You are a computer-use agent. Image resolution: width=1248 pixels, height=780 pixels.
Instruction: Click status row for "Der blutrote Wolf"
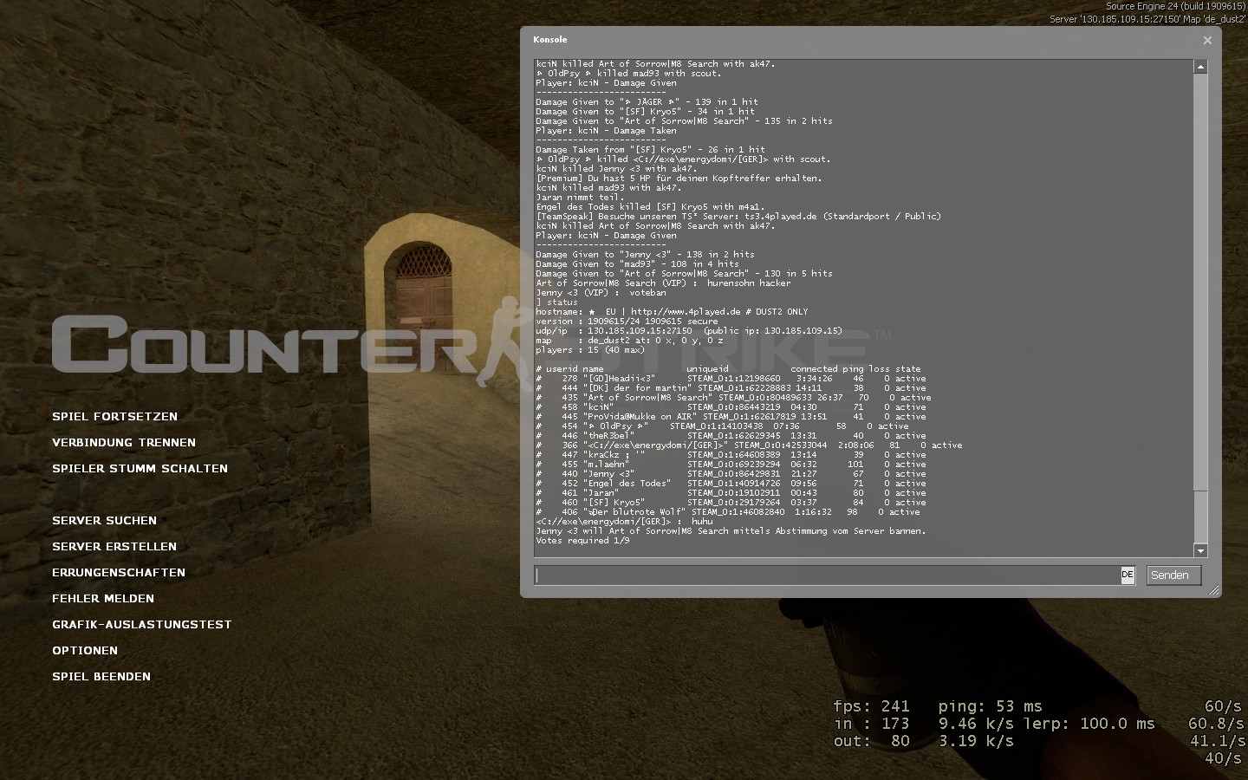tap(728, 512)
